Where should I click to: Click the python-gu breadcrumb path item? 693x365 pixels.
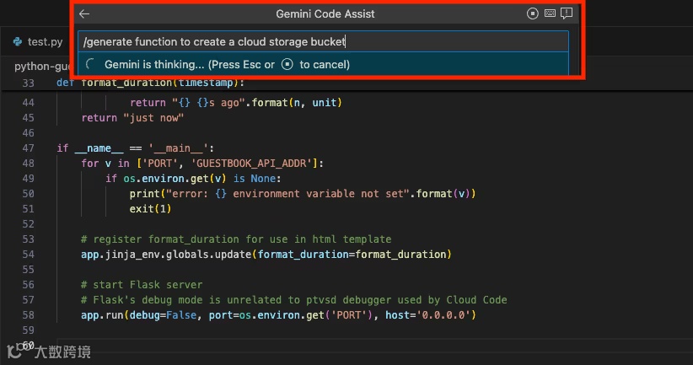pos(35,66)
